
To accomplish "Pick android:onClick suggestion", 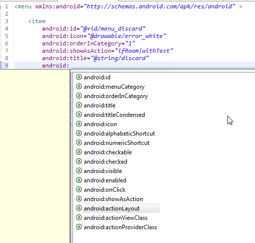I will tap(105, 190).
